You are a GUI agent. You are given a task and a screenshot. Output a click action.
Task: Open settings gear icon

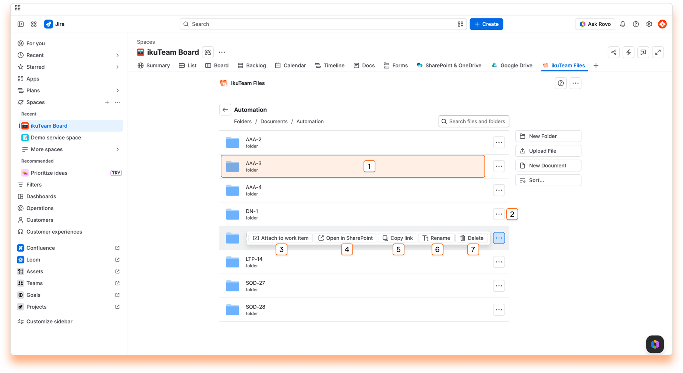tap(649, 24)
